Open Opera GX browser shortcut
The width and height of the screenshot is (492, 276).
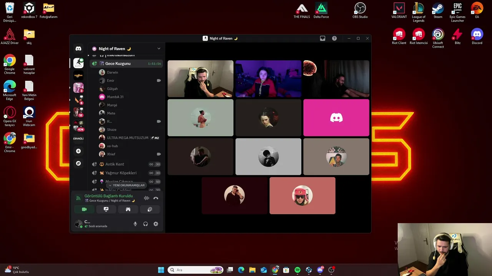(10, 117)
